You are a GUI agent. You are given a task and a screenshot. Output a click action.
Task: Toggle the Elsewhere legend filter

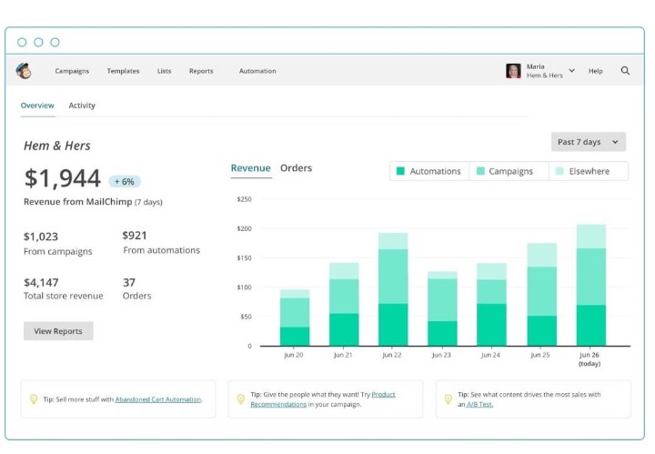[589, 171]
